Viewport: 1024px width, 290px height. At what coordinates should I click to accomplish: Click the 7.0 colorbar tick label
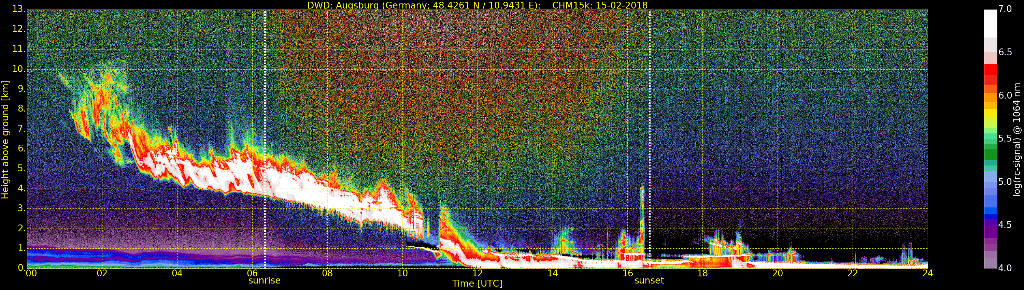1005,9
